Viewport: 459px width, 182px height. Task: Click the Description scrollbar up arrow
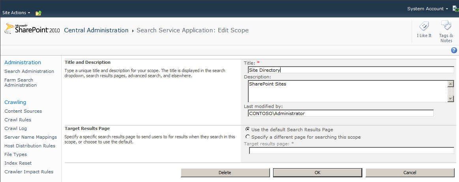pos(451,84)
